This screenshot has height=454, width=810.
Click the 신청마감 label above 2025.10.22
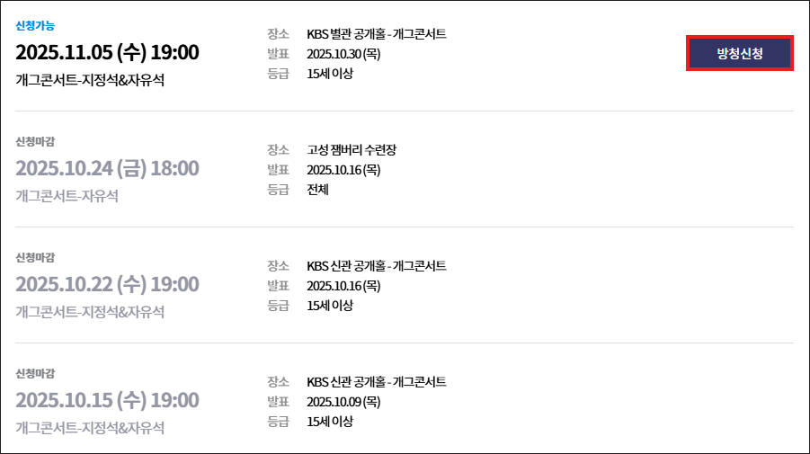(x=35, y=257)
